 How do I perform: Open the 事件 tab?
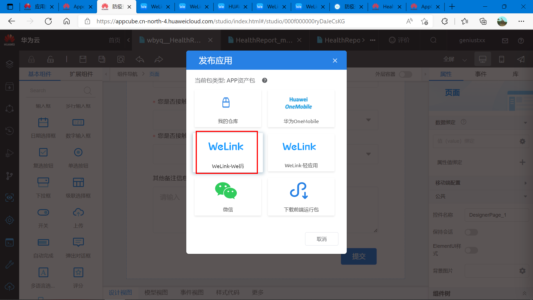(481, 74)
